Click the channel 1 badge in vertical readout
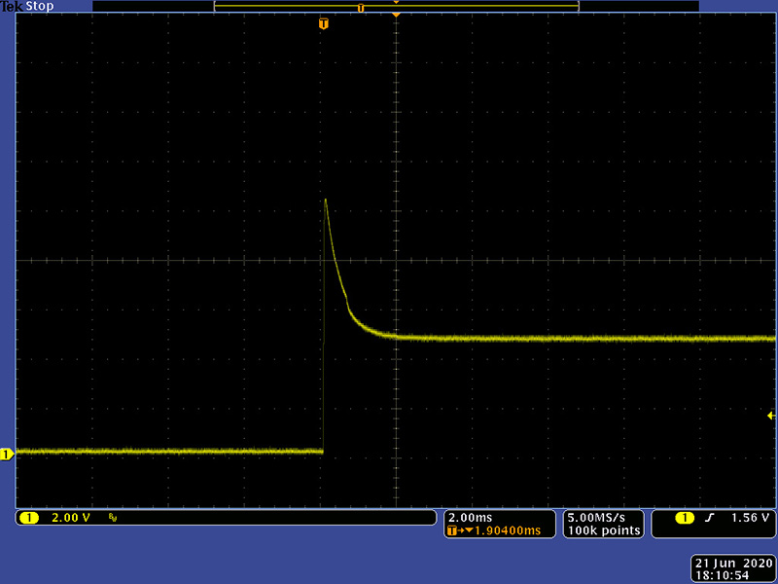Viewport: 778px width, 584px height. click(29, 518)
